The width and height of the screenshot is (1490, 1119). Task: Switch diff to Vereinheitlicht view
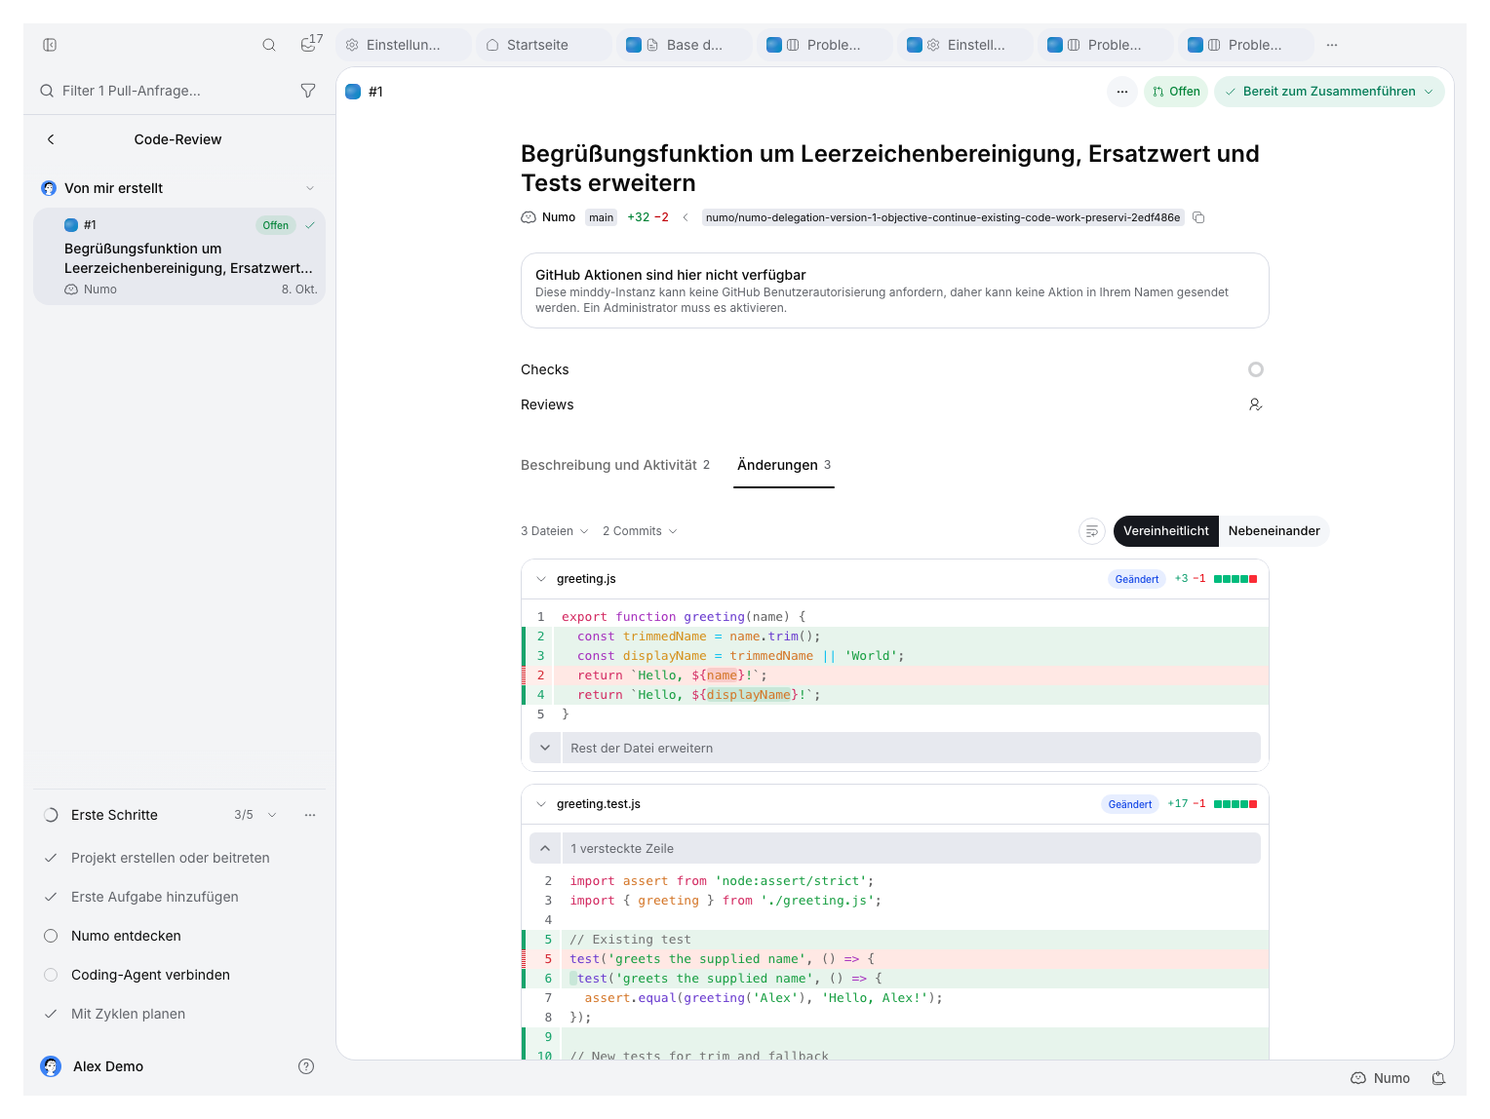[x=1166, y=531]
